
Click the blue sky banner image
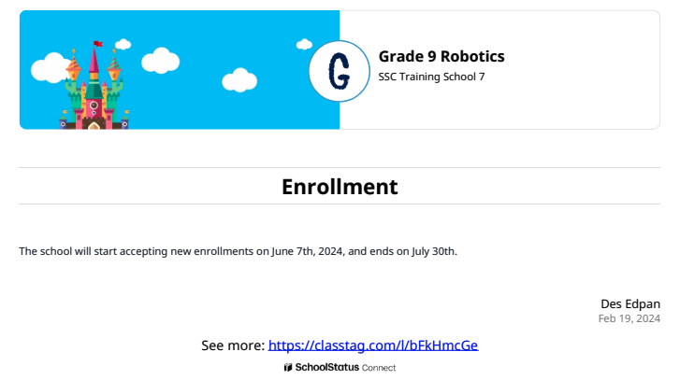click(180, 70)
